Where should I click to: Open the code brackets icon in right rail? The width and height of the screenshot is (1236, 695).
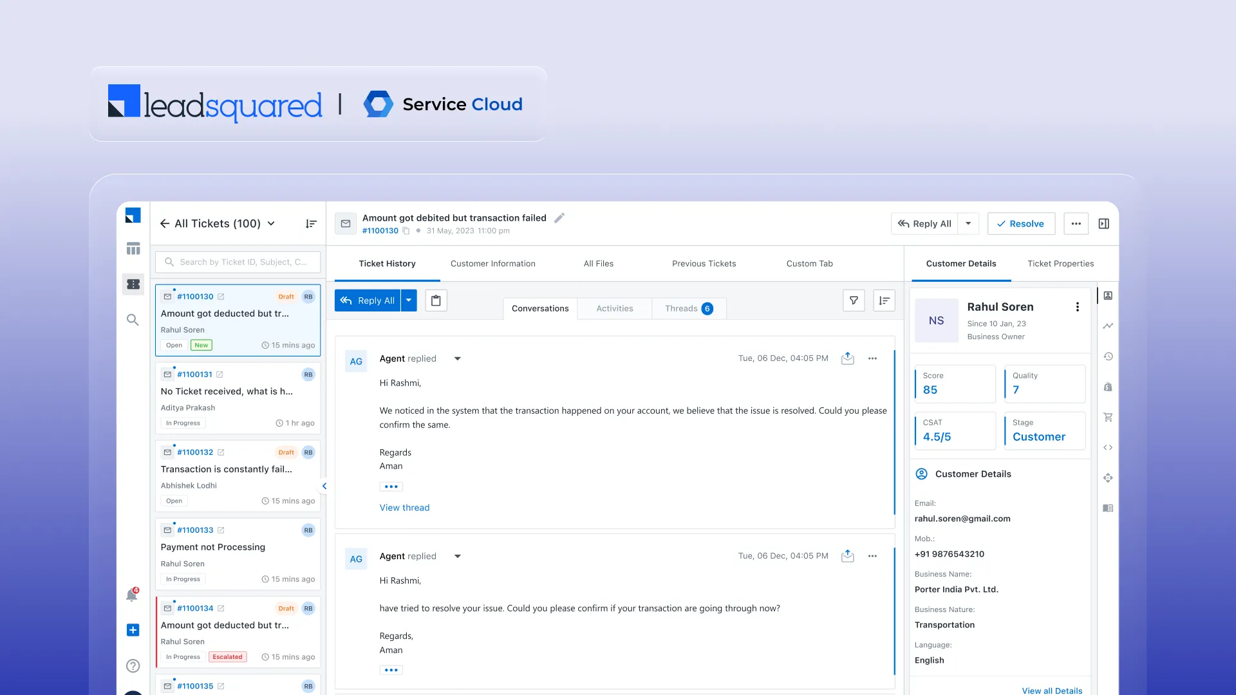(1108, 447)
